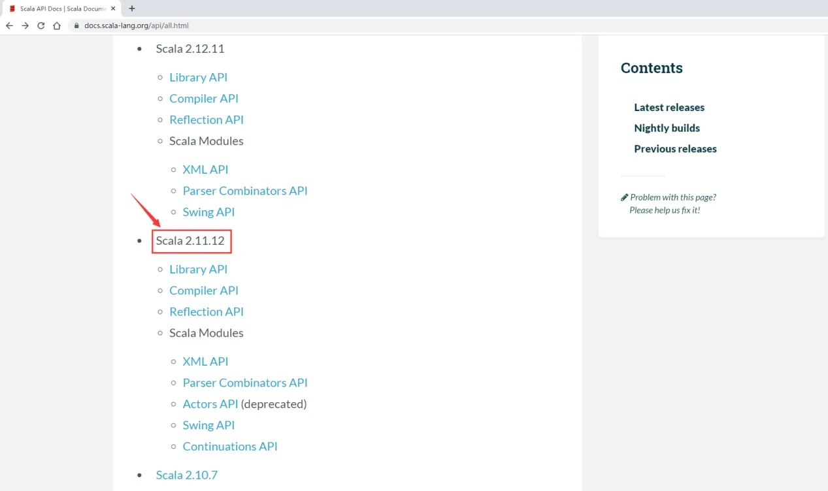This screenshot has height=491, width=828.
Task: Click the Contents sidebar heading
Action: [x=652, y=68]
